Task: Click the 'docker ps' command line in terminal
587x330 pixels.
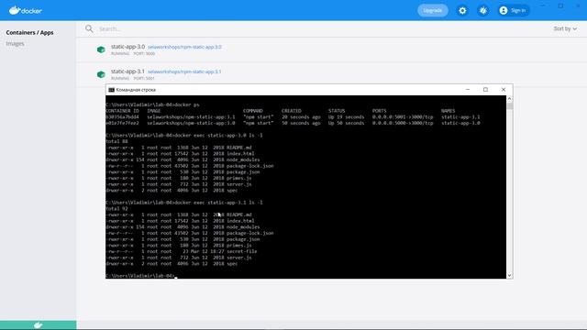Action: tap(152, 104)
